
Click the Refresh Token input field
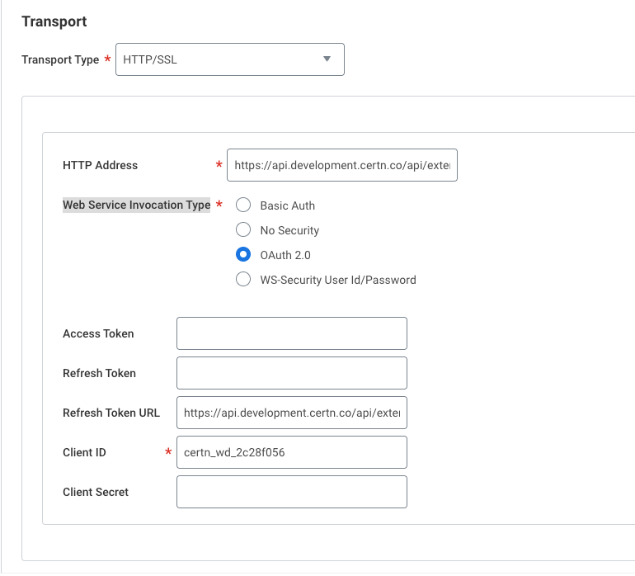pos(292,373)
